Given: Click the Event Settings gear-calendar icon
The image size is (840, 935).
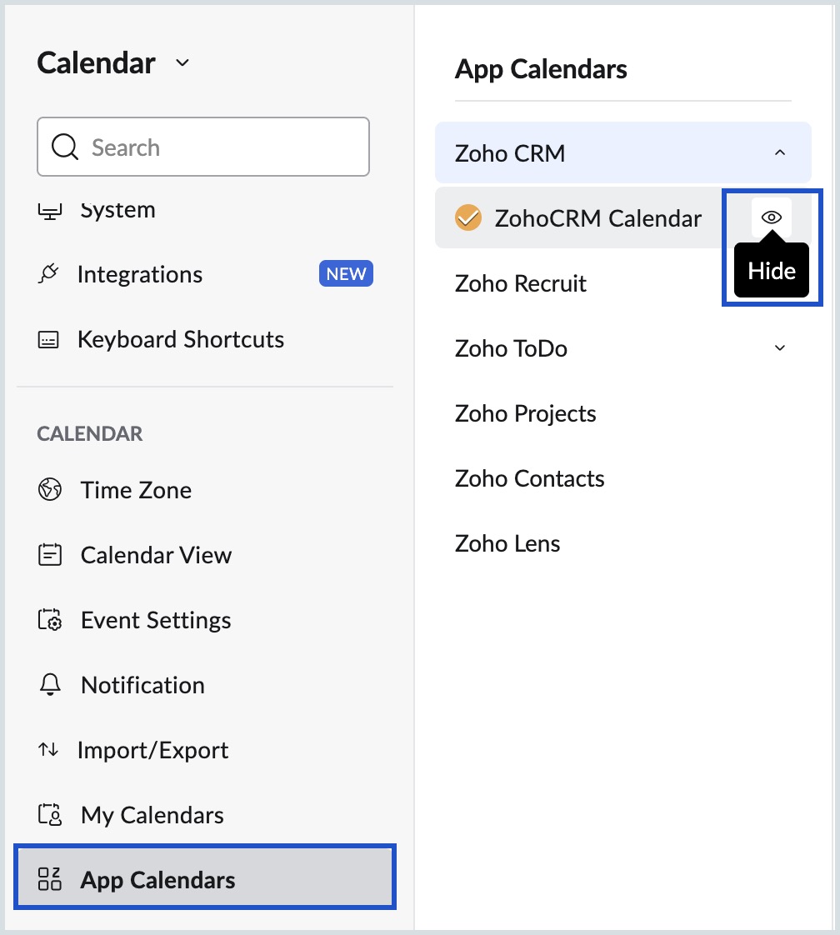Looking at the screenshot, I should (x=51, y=620).
